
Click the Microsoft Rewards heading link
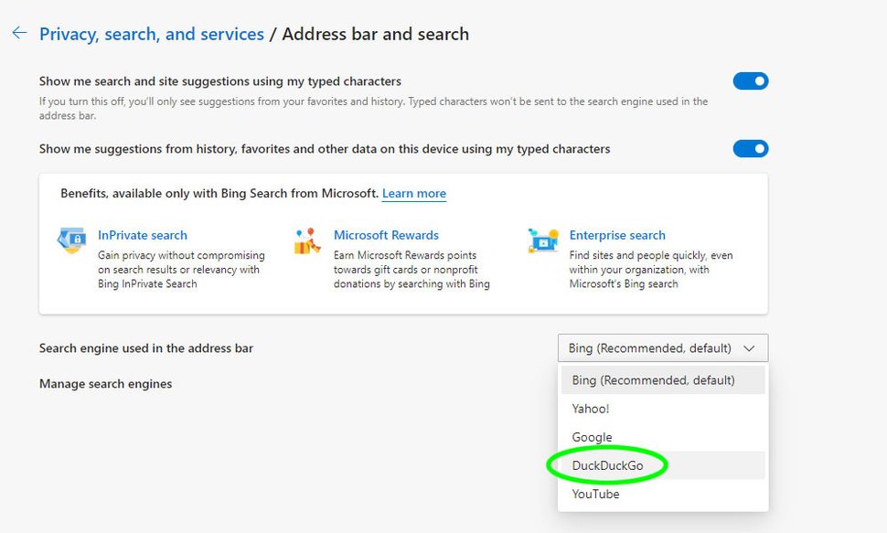(386, 235)
